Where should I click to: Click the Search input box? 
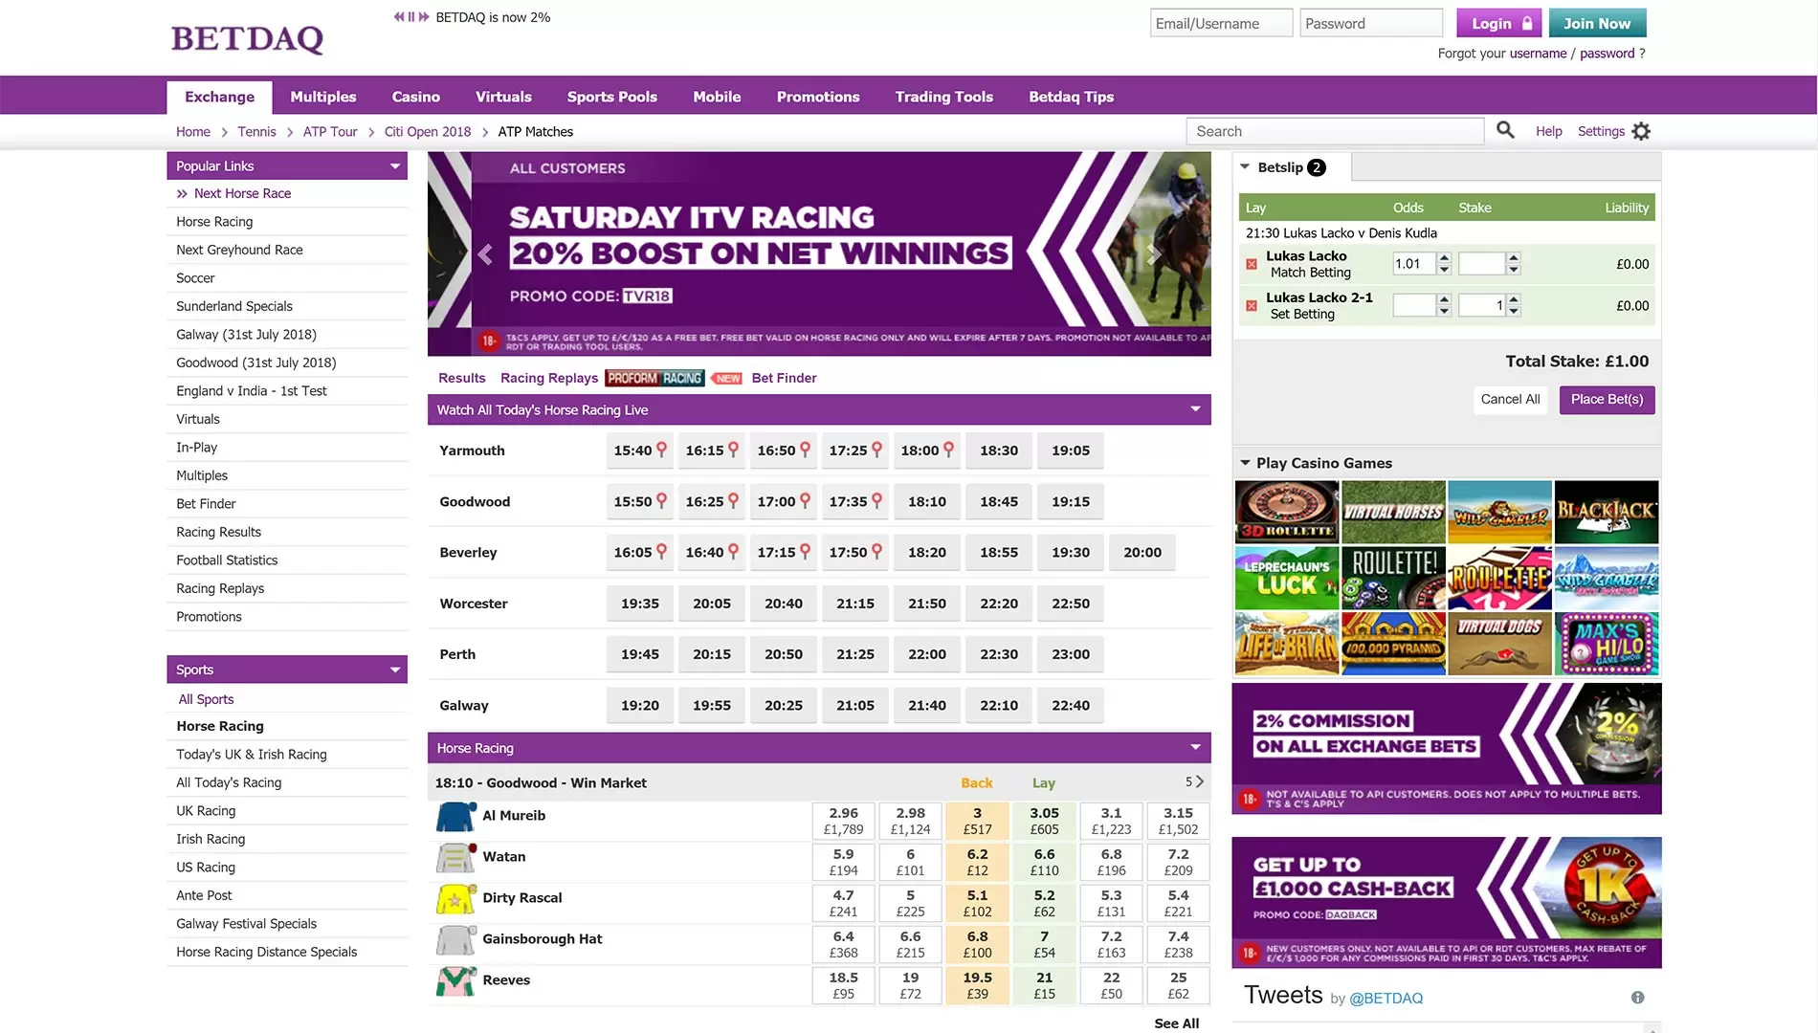[1335, 131]
